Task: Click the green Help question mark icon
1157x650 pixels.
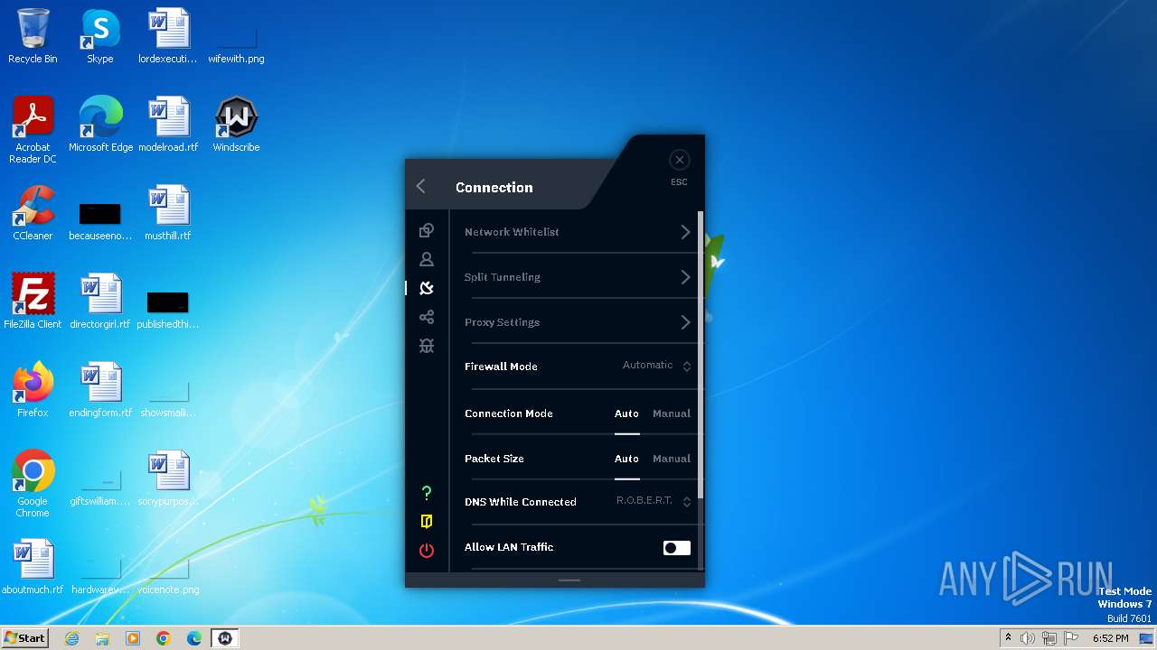Action: 427,493
